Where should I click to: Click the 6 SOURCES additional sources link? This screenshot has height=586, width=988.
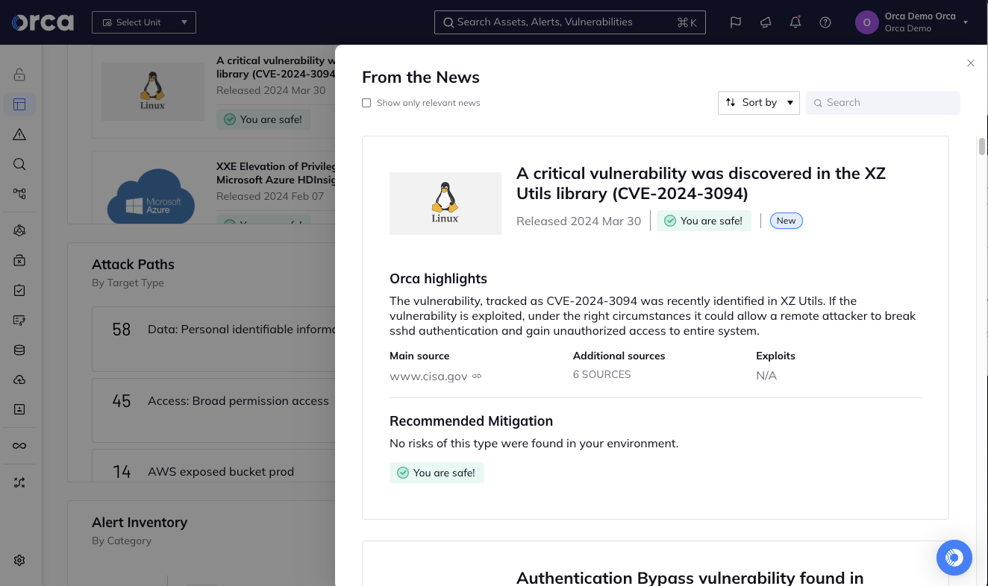[601, 375]
